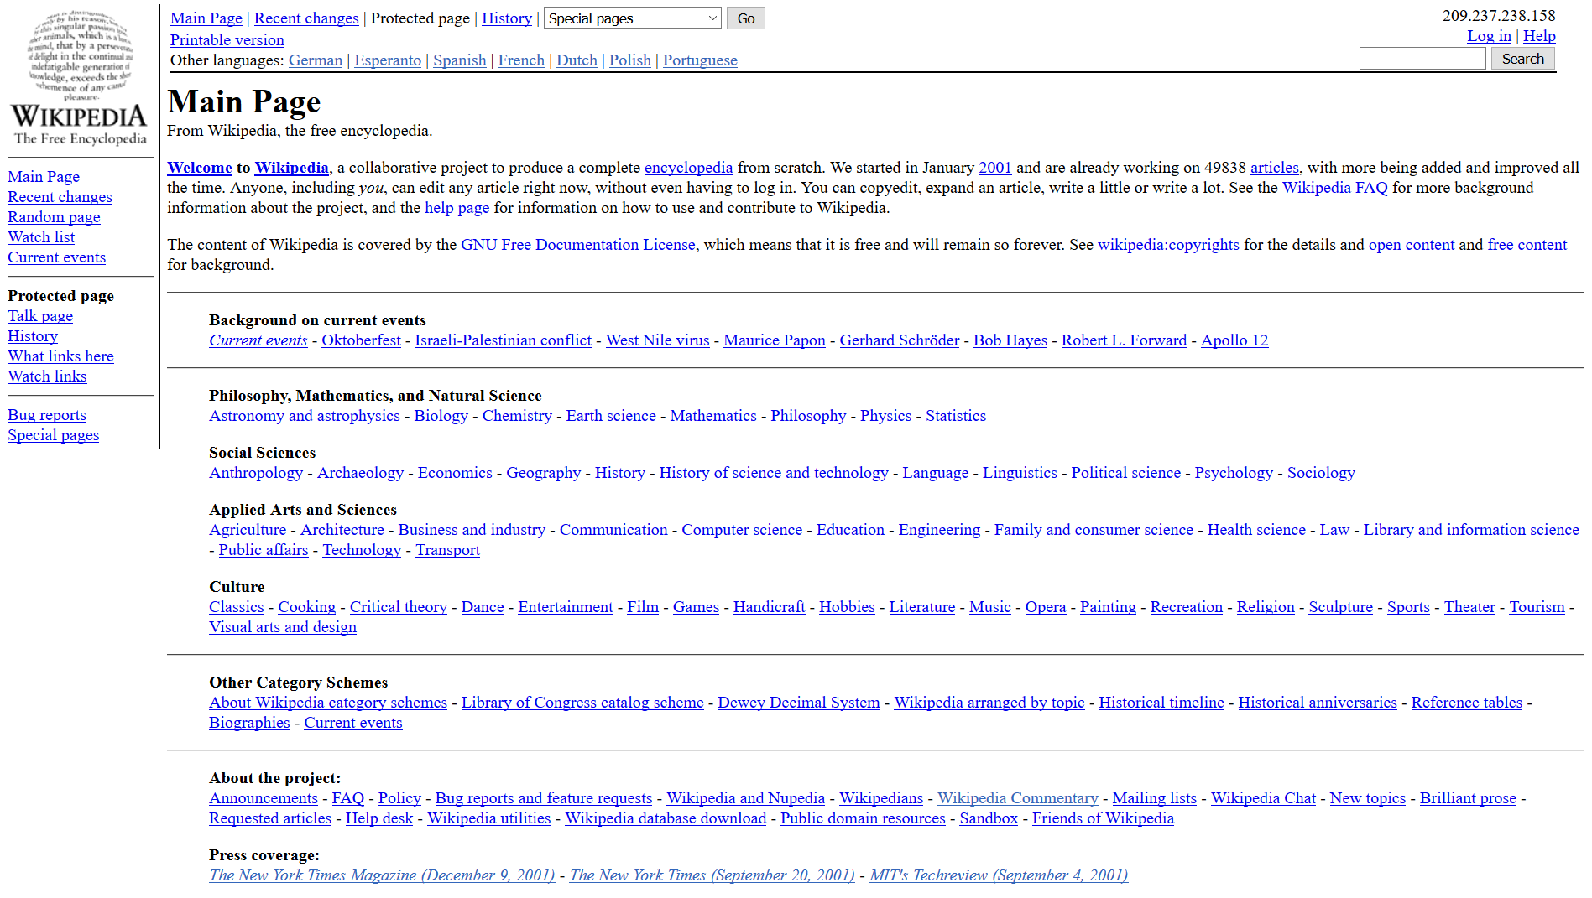Open Talk page in the sidebar

(40, 316)
